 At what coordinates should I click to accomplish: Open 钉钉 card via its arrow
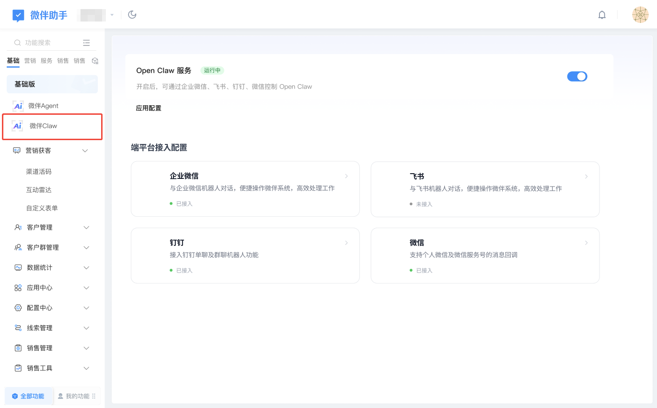346,243
